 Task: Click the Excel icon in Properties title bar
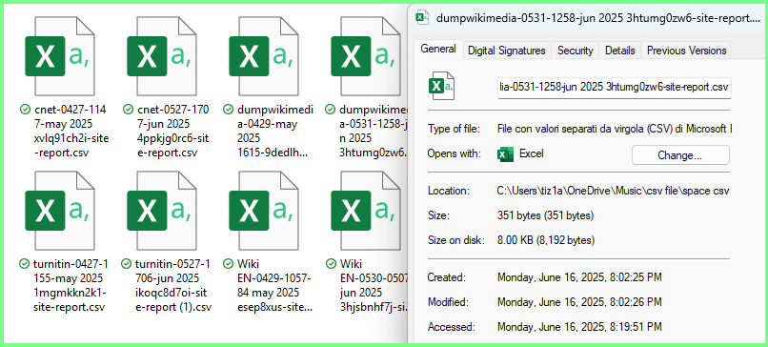point(422,18)
